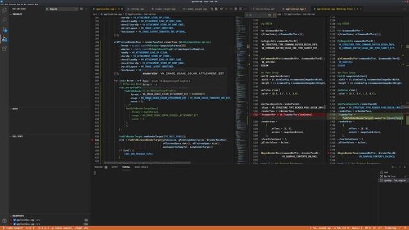Toggle first application.cpp breakpoint checkbox

click(15, 220)
